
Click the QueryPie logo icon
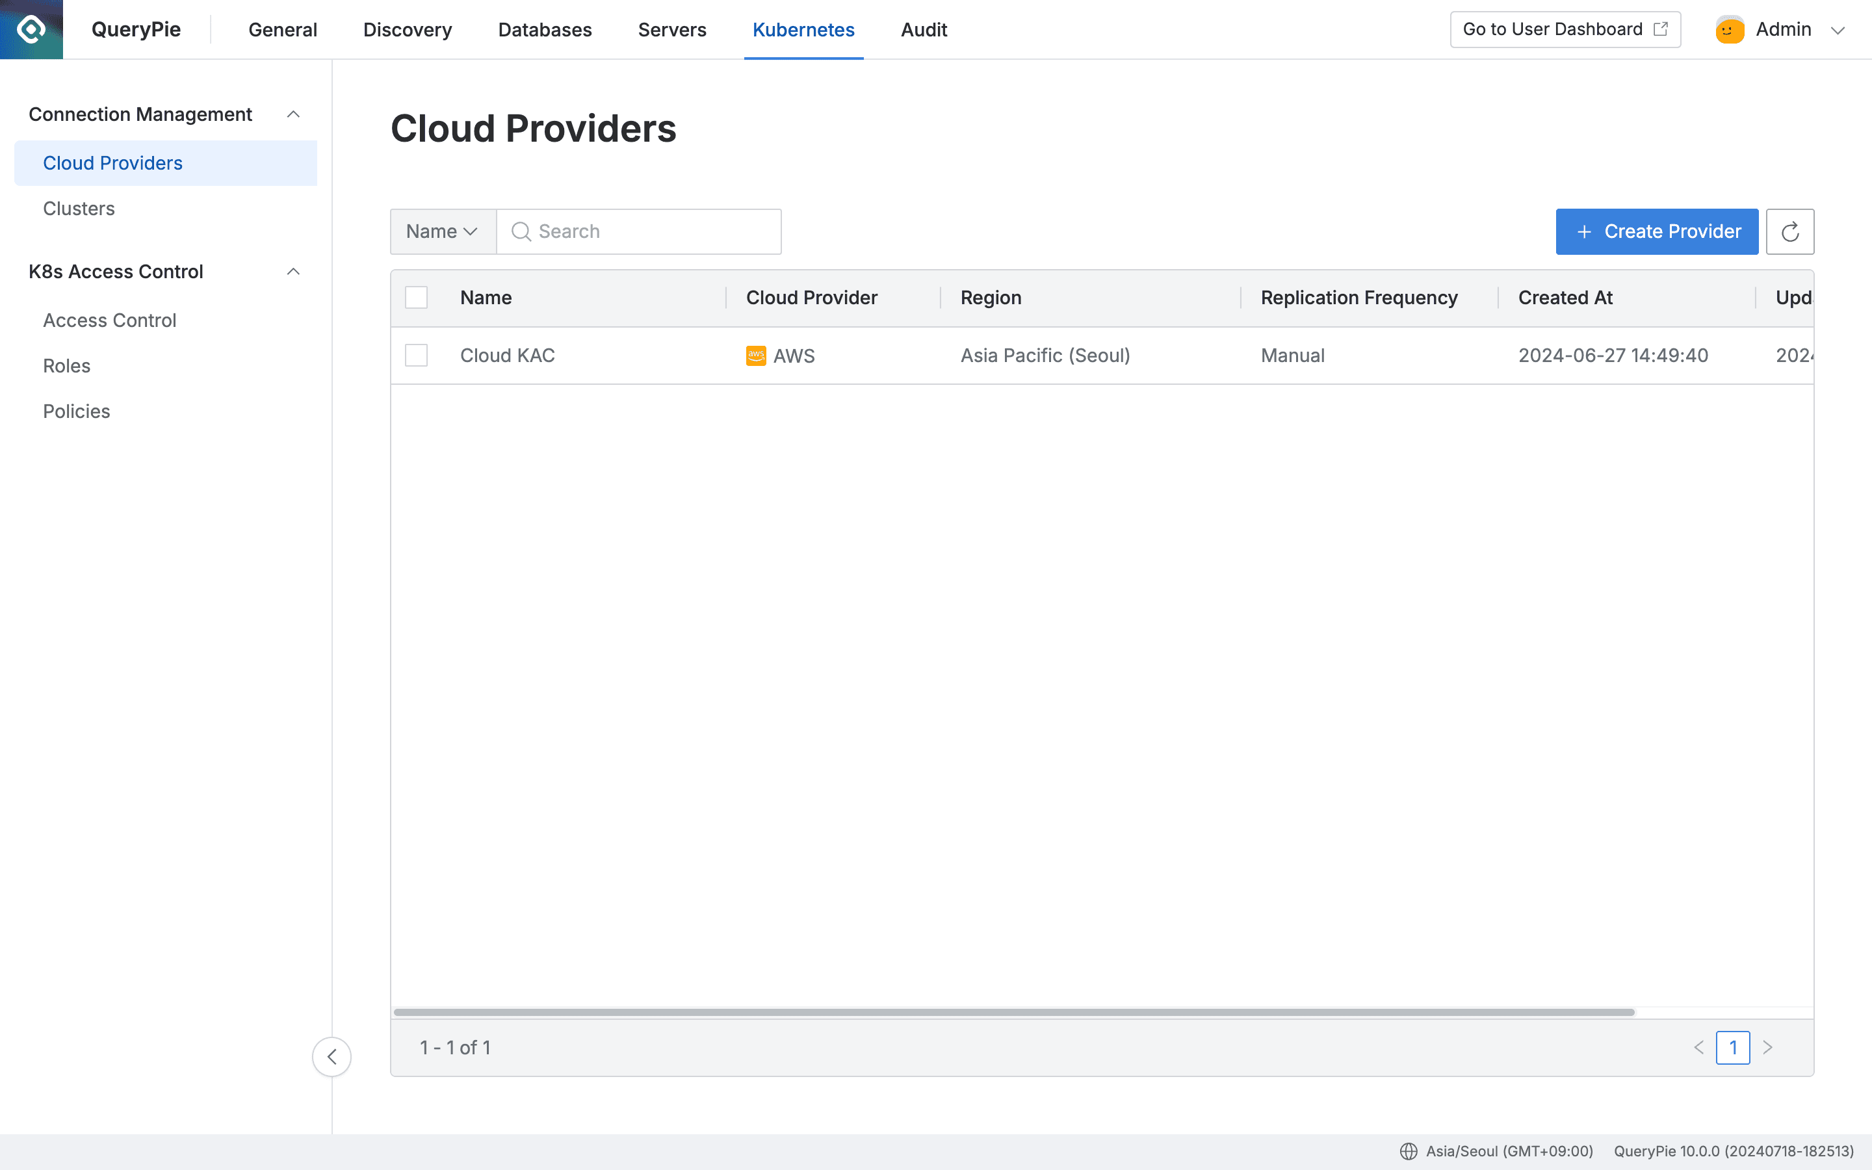31,29
